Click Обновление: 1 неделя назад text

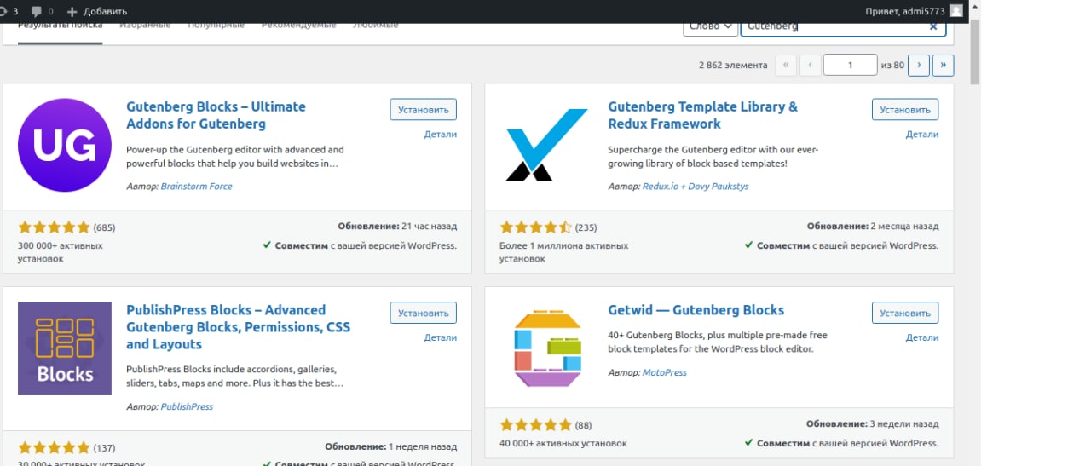tap(390, 446)
